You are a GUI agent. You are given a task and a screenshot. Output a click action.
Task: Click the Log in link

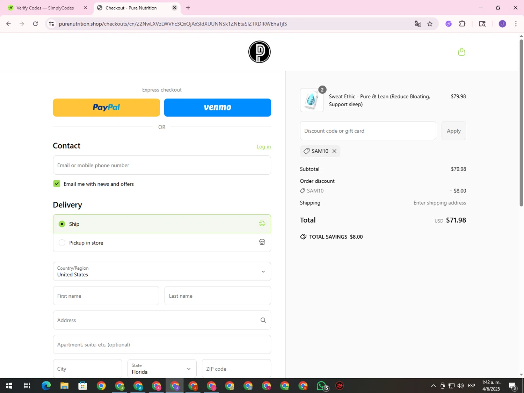[263, 147]
